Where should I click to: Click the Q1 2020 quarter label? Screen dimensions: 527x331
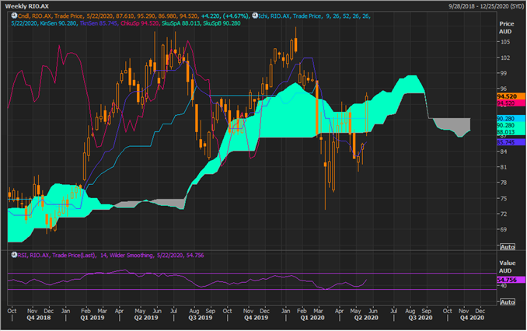(x=312, y=318)
